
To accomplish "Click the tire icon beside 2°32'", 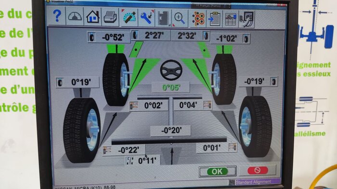I will 206,35.
